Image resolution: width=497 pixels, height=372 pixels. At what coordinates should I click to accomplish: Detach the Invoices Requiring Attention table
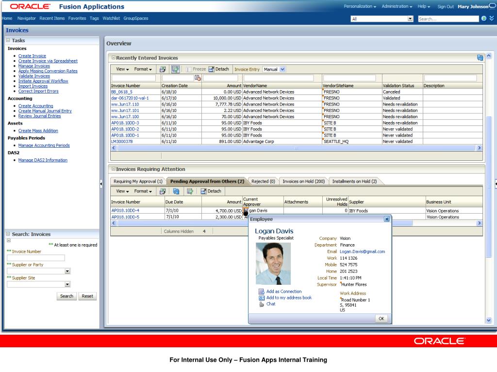pyautogui.click(x=211, y=191)
